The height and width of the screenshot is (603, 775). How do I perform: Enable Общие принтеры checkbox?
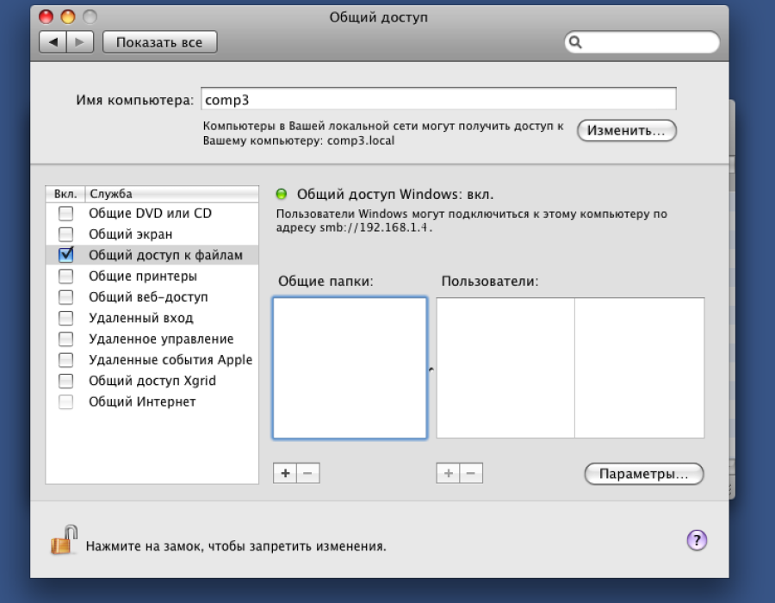click(65, 276)
